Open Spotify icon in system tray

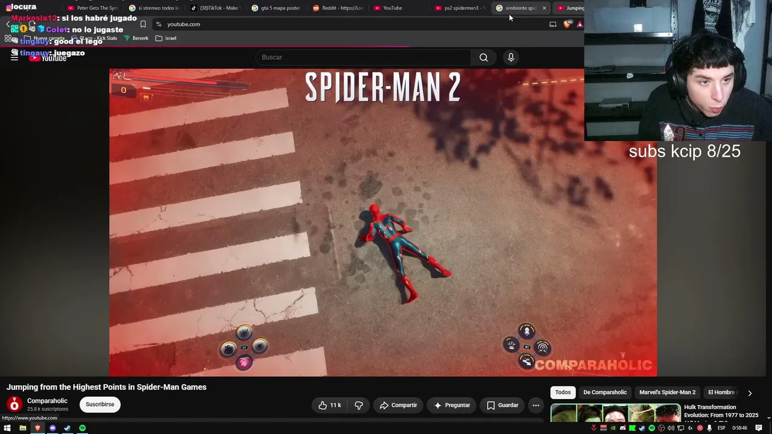click(651, 428)
